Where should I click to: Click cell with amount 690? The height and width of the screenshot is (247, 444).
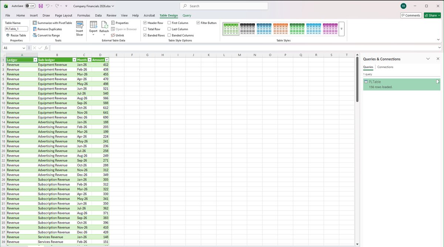[100, 117]
